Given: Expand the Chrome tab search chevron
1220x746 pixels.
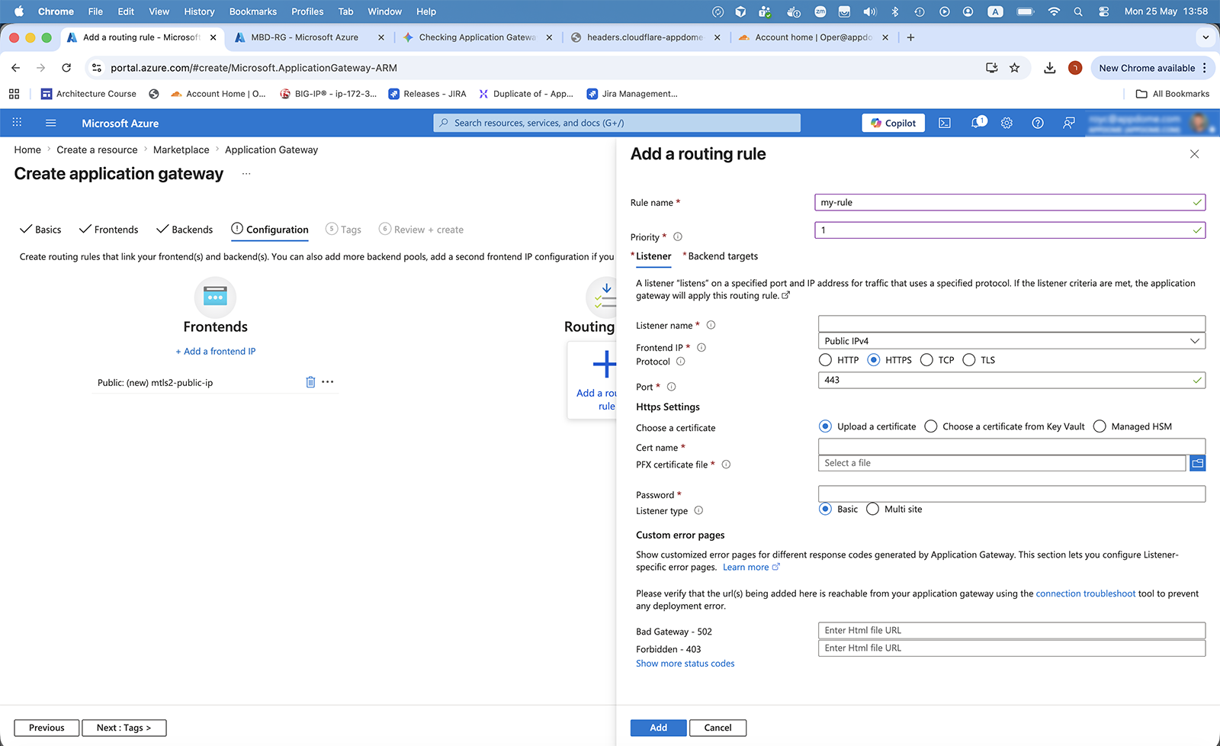Looking at the screenshot, I should (x=1205, y=37).
